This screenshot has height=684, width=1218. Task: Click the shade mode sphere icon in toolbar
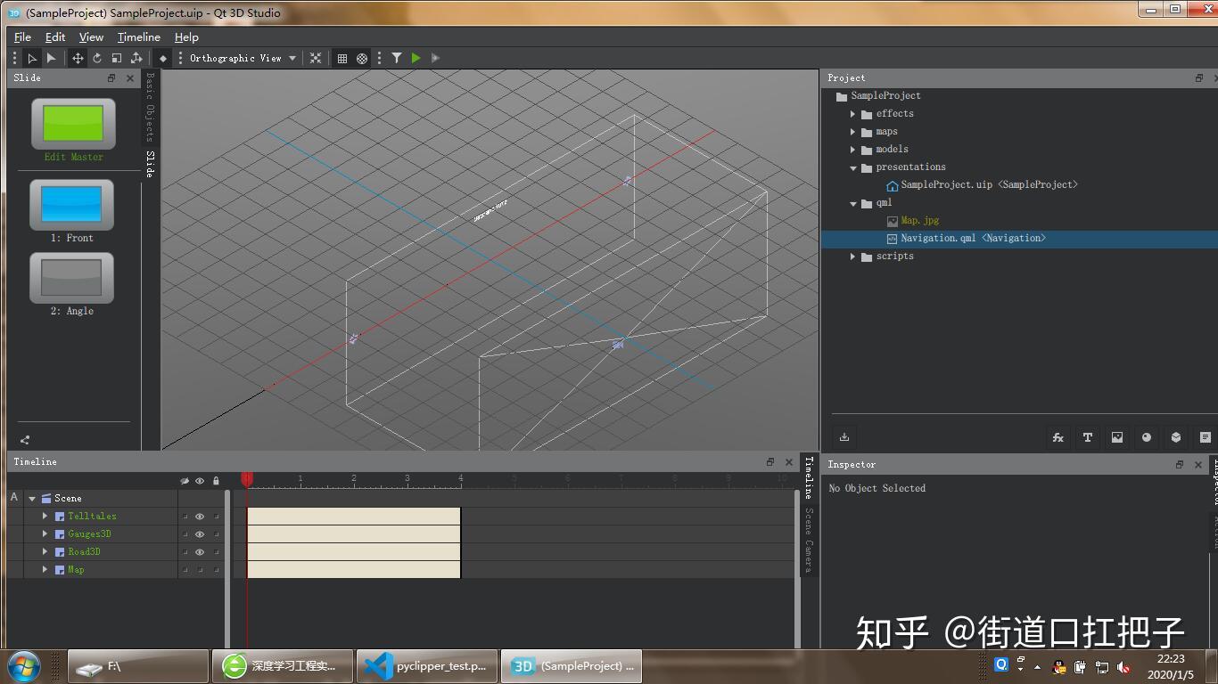pyautogui.click(x=361, y=58)
